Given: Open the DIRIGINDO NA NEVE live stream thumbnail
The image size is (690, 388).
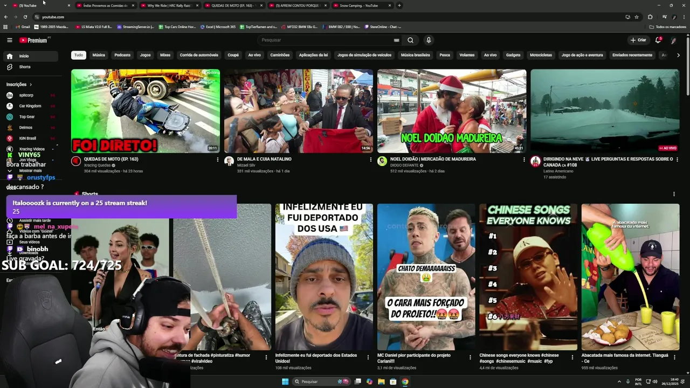Looking at the screenshot, I should (605, 111).
